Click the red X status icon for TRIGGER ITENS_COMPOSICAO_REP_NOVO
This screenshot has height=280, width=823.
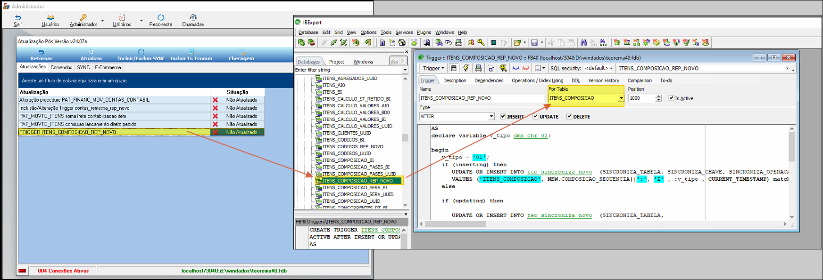(x=215, y=132)
